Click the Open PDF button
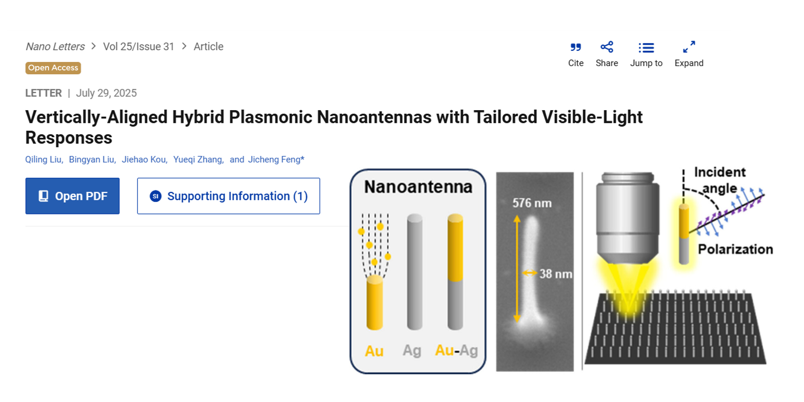The width and height of the screenshot is (804, 402). point(72,196)
